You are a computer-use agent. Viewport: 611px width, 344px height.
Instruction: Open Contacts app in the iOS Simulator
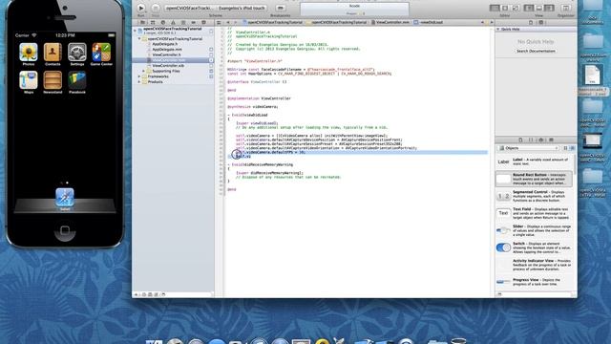coord(53,53)
